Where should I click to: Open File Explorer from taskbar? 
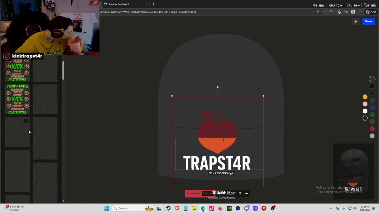point(194,208)
